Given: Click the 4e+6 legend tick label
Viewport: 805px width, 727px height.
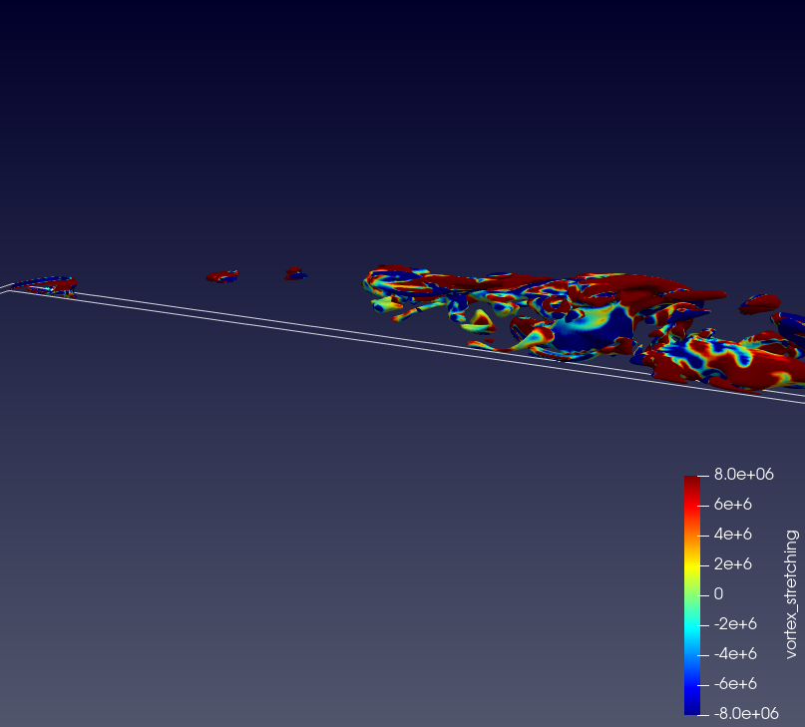Looking at the screenshot, I should (x=732, y=535).
